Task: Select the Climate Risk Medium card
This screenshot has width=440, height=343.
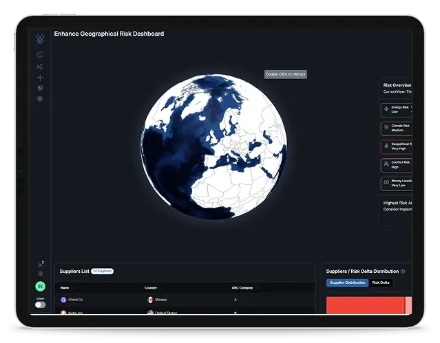Action: [x=396, y=129]
